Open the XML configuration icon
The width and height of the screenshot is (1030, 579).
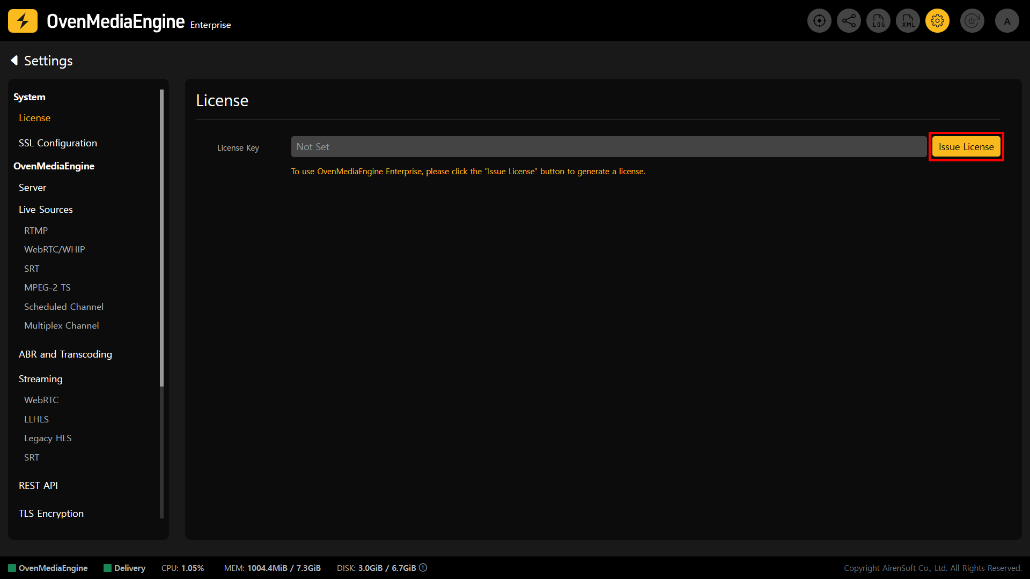pyautogui.click(x=908, y=21)
